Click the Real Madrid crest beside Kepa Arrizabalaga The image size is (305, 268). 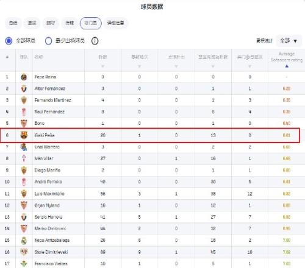(24, 240)
